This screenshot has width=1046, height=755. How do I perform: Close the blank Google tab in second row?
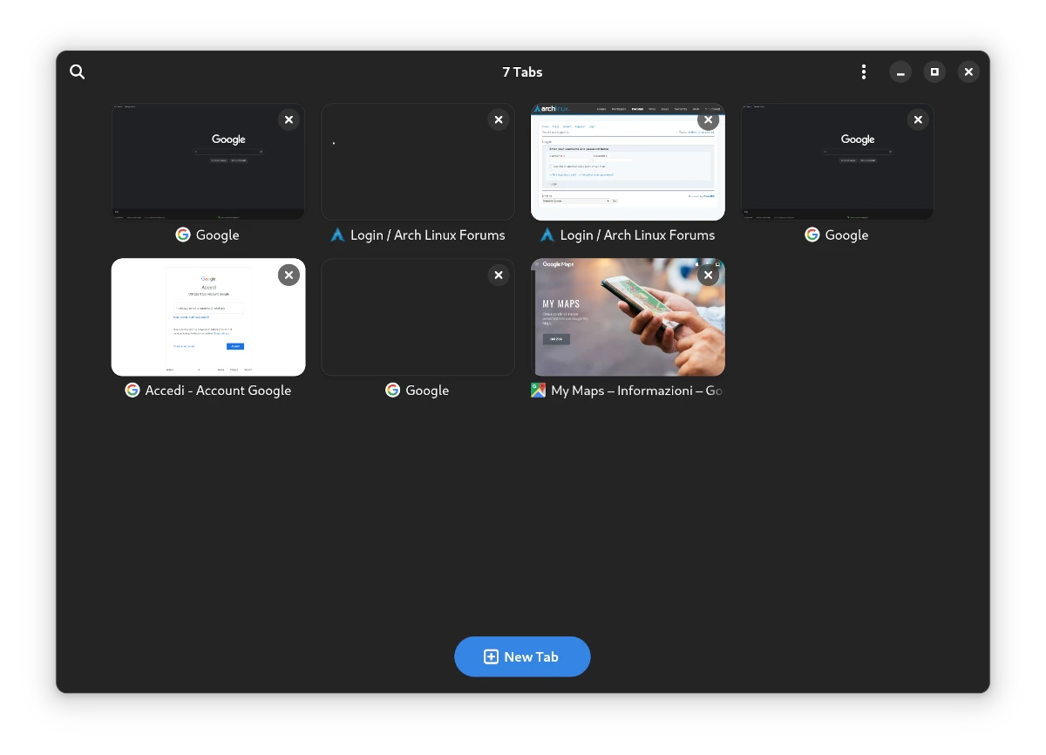click(499, 275)
